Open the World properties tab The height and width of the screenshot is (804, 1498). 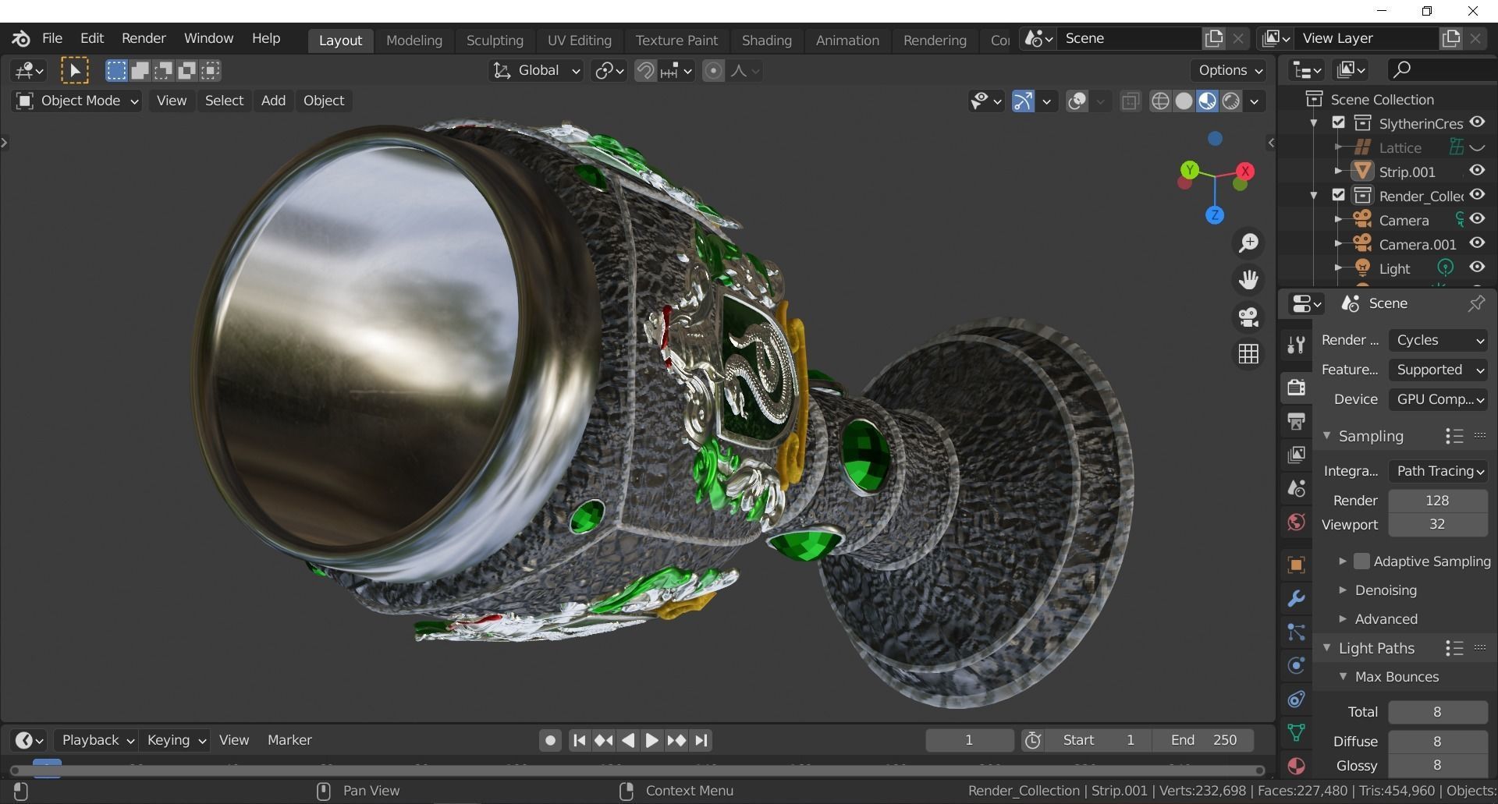click(x=1296, y=522)
